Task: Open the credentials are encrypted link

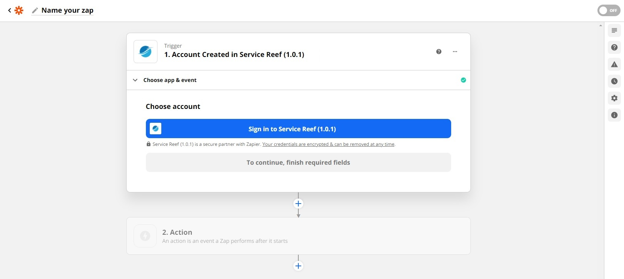Action: pyautogui.click(x=328, y=144)
